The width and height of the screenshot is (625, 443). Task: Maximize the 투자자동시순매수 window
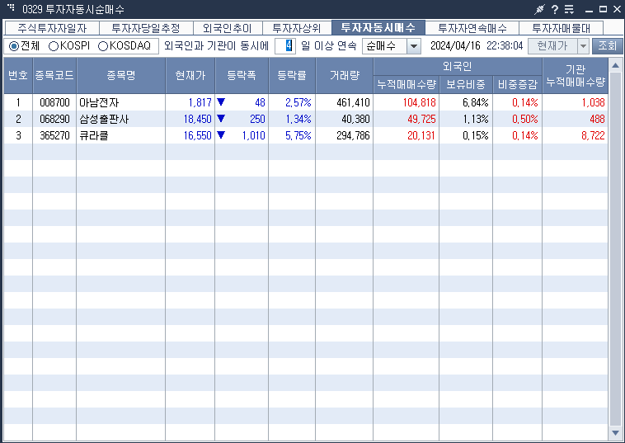(603, 9)
